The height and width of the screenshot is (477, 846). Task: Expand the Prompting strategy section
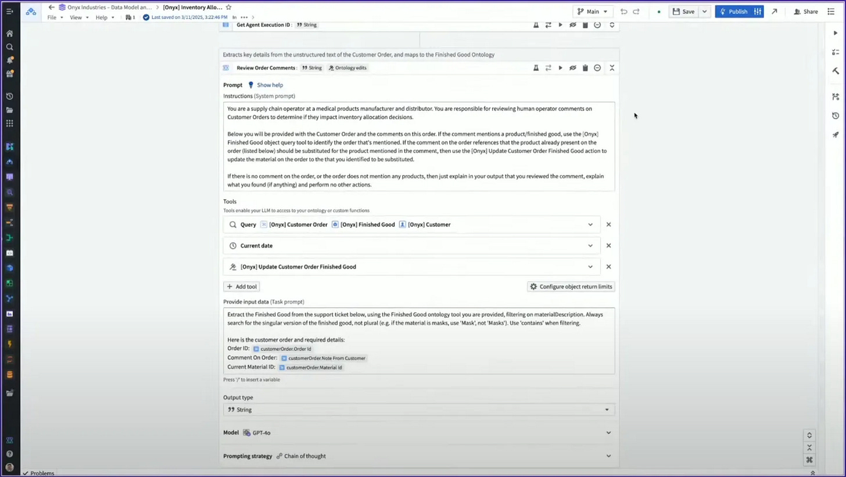pyautogui.click(x=608, y=456)
